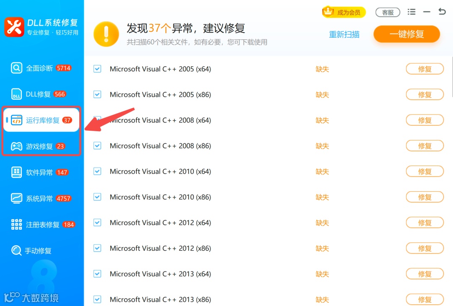Click the vertical scrollbar of the list

tap(452, 77)
